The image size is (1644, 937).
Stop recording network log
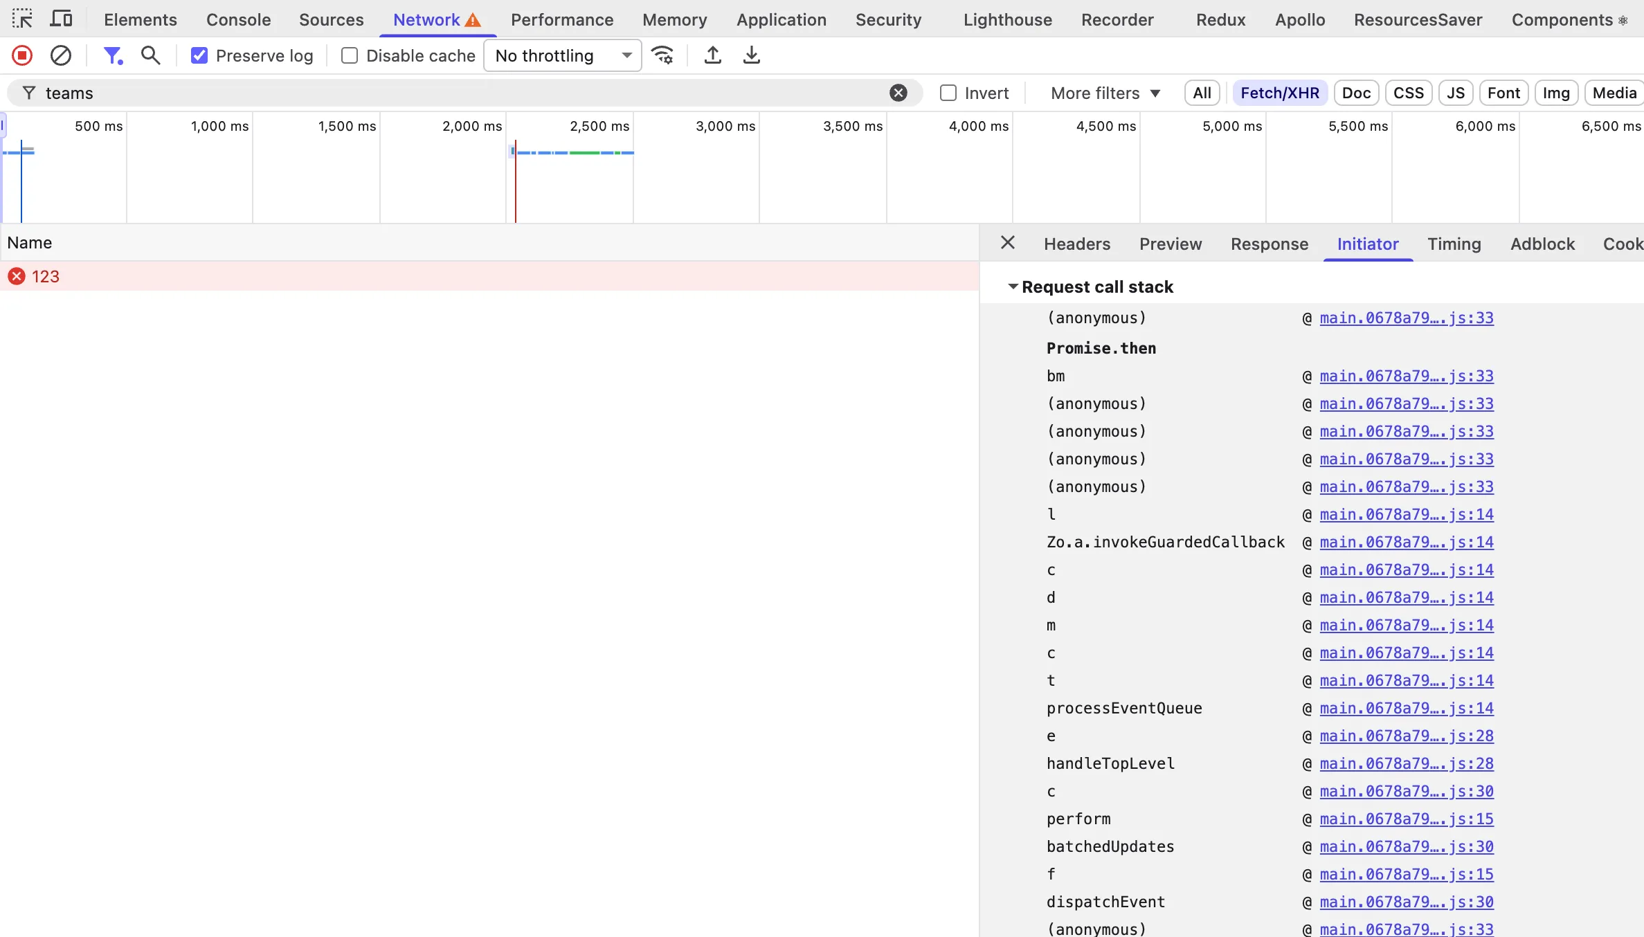click(x=21, y=55)
